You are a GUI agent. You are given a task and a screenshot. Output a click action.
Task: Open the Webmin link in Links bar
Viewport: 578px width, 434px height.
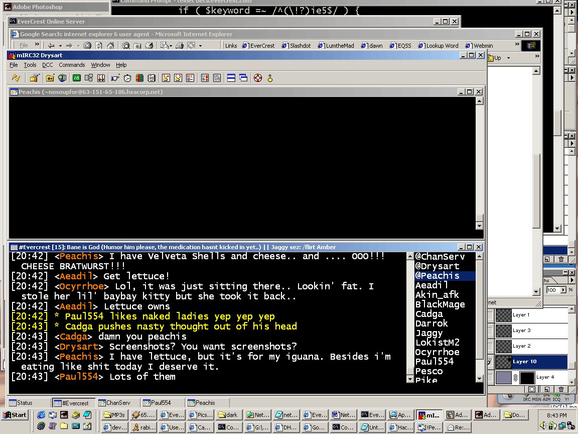tap(479, 46)
